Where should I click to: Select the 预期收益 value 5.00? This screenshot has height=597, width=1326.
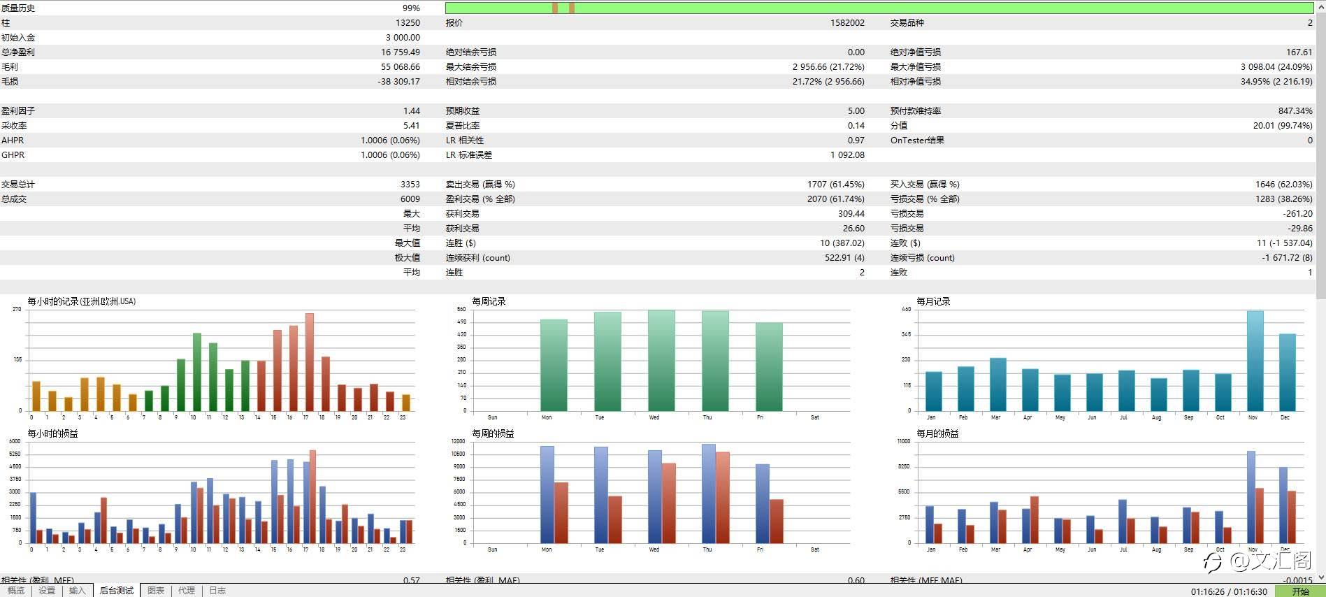click(856, 111)
